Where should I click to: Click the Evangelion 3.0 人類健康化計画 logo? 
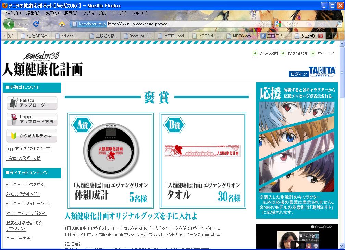click(42, 64)
